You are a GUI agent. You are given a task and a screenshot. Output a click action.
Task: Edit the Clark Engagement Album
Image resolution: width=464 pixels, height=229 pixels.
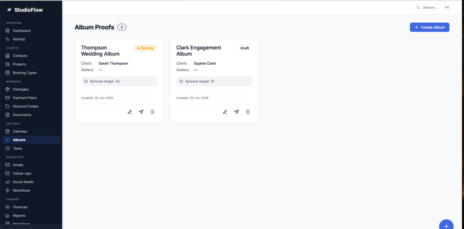[225, 112]
